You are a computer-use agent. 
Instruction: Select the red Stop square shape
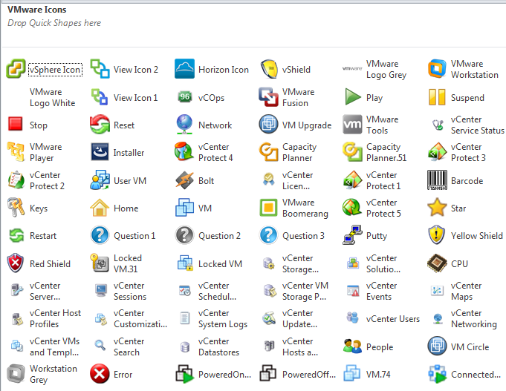[15, 124]
